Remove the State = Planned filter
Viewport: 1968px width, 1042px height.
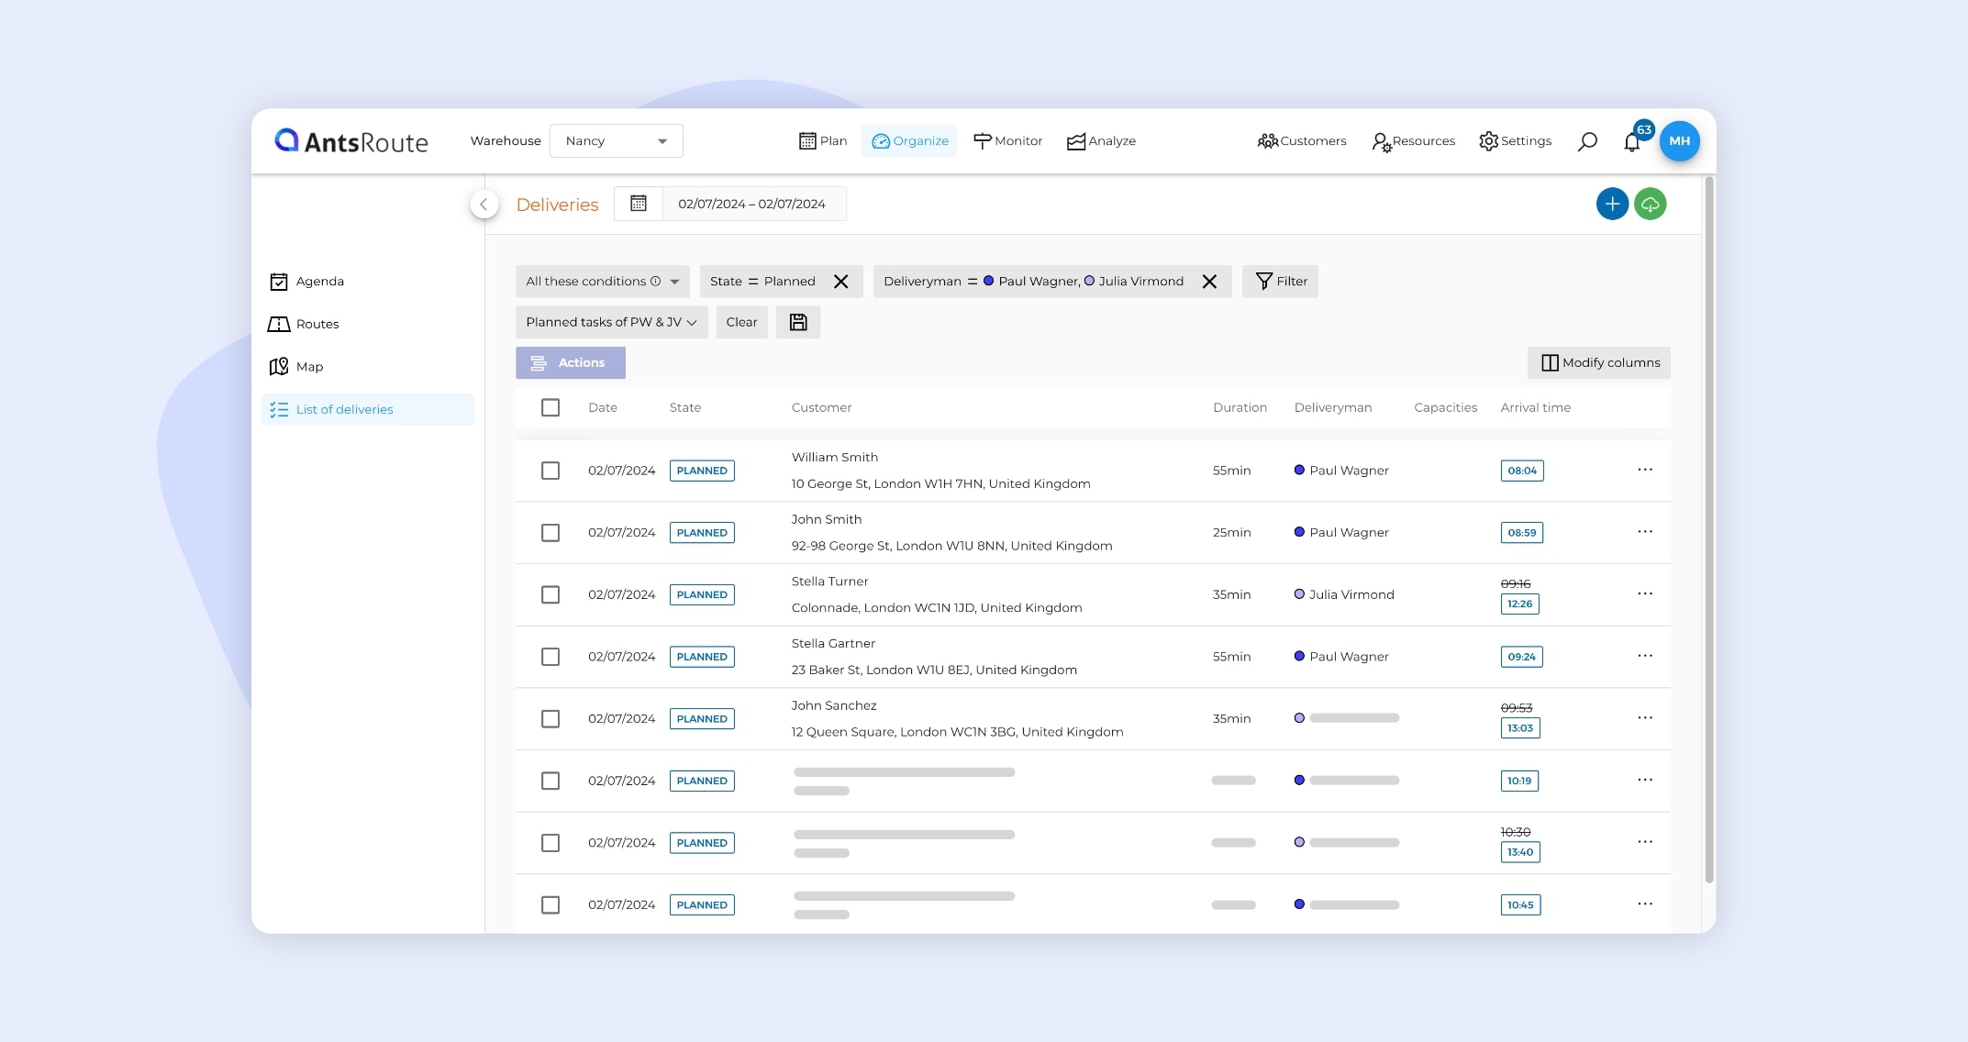tap(840, 282)
